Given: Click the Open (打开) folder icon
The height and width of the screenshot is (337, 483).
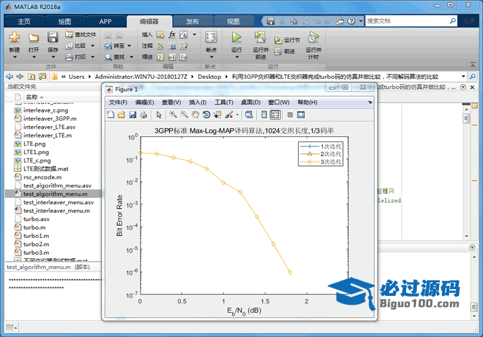Looking at the screenshot, I should 34,38.
